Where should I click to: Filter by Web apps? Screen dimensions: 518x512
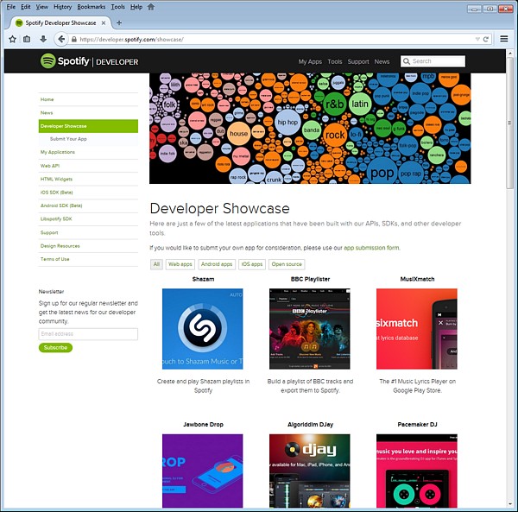[180, 264]
